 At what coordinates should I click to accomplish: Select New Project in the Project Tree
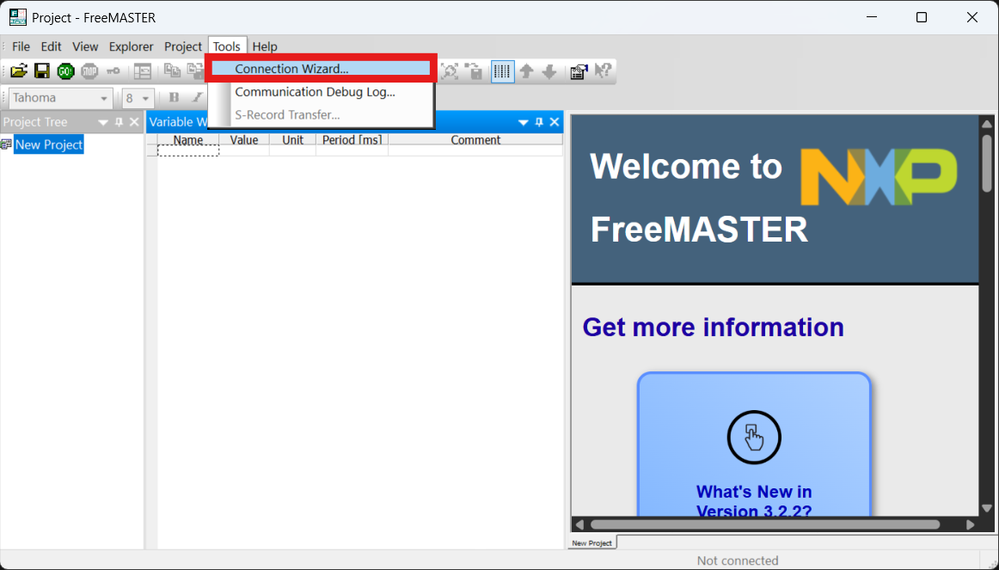(49, 144)
